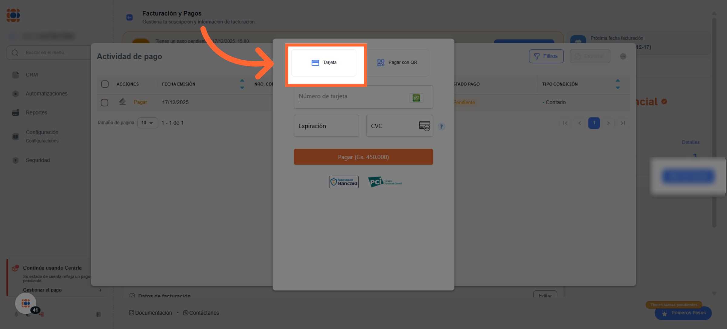Click the back arrow beside Facturación y Pagos

[x=129, y=18]
